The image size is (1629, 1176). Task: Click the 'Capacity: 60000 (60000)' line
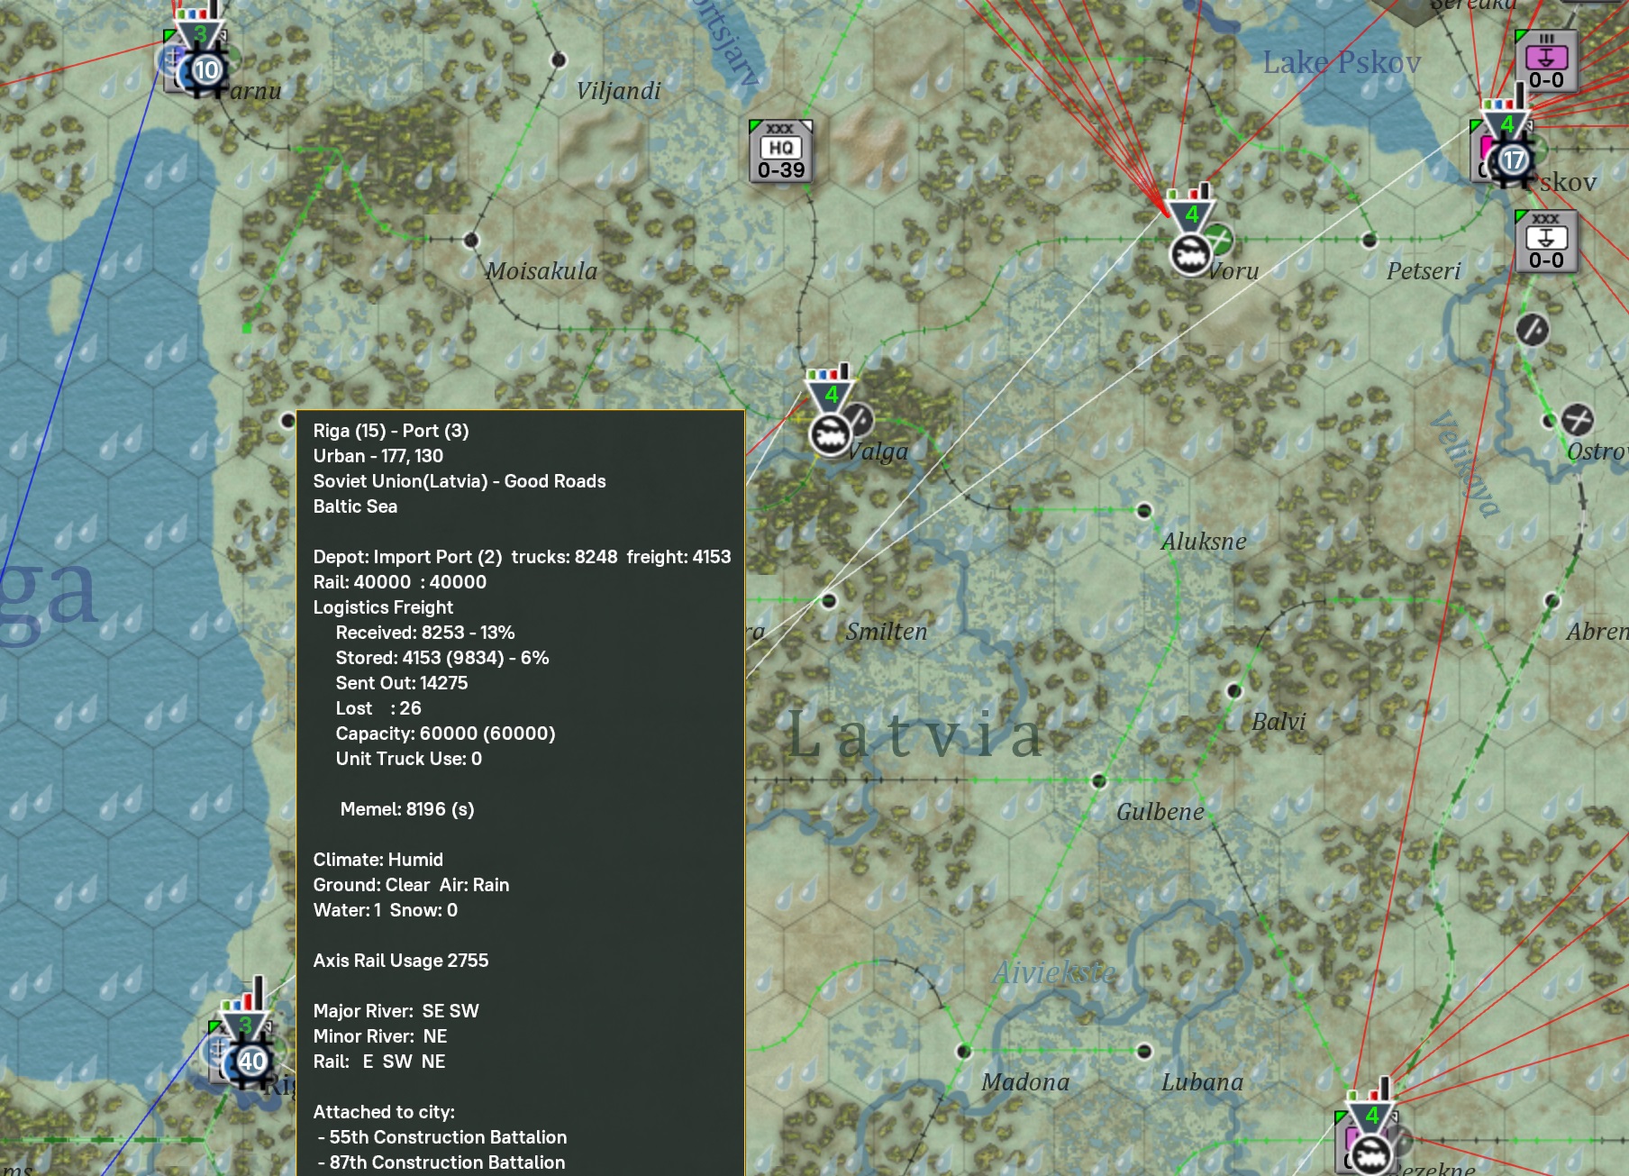(x=446, y=734)
